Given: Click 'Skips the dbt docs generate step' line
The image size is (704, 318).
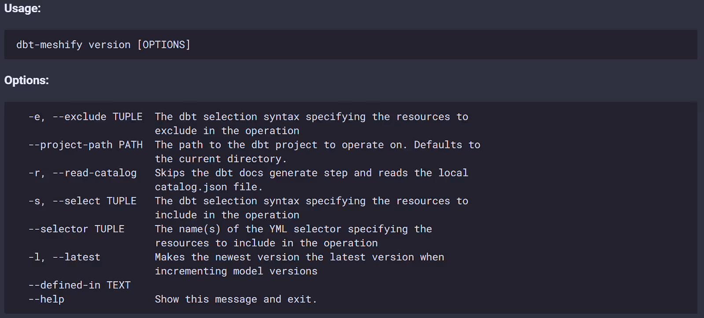Looking at the screenshot, I should (312, 173).
